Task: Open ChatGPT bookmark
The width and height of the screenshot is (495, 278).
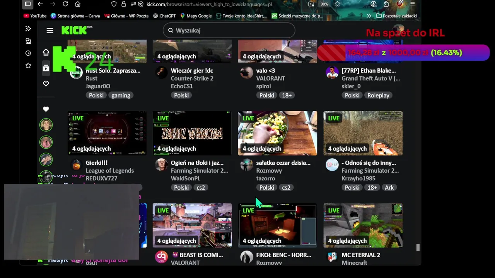Action: pos(164,16)
